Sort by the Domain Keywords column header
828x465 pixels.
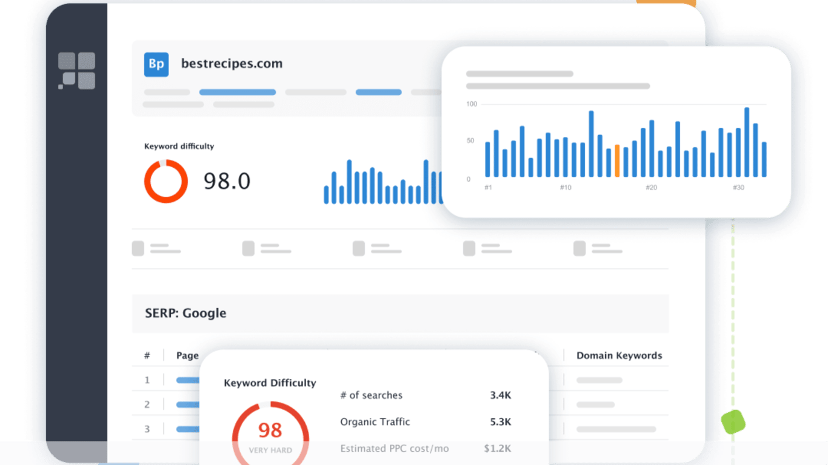[619, 355]
